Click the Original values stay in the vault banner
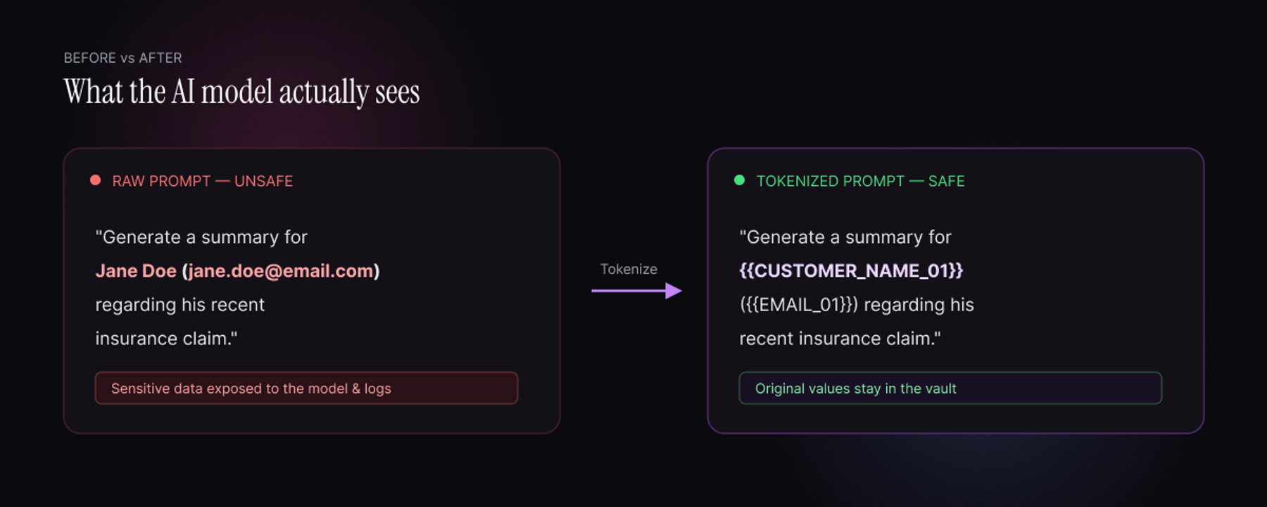1267x507 pixels. (x=950, y=388)
